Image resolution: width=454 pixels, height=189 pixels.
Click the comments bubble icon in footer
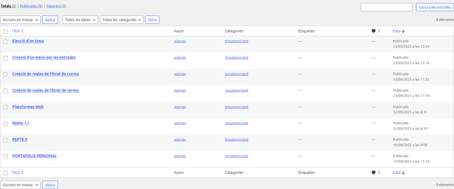(x=374, y=173)
